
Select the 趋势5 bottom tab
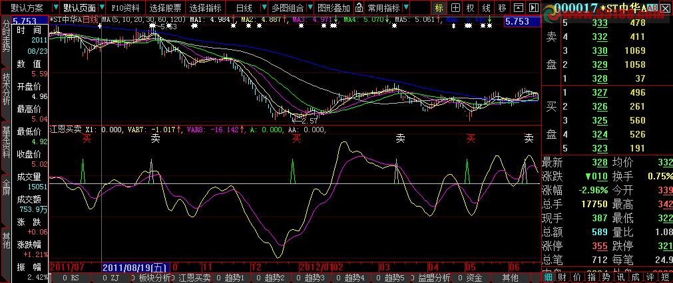tap(391, 278)
